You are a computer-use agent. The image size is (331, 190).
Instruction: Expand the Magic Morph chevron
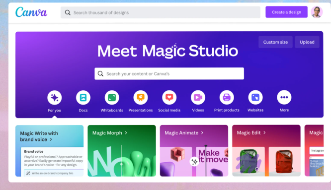click(126, 133)
